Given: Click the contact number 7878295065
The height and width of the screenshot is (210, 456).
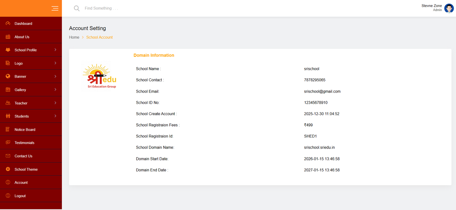Looking at the screenshot, I should coord(315,80).
